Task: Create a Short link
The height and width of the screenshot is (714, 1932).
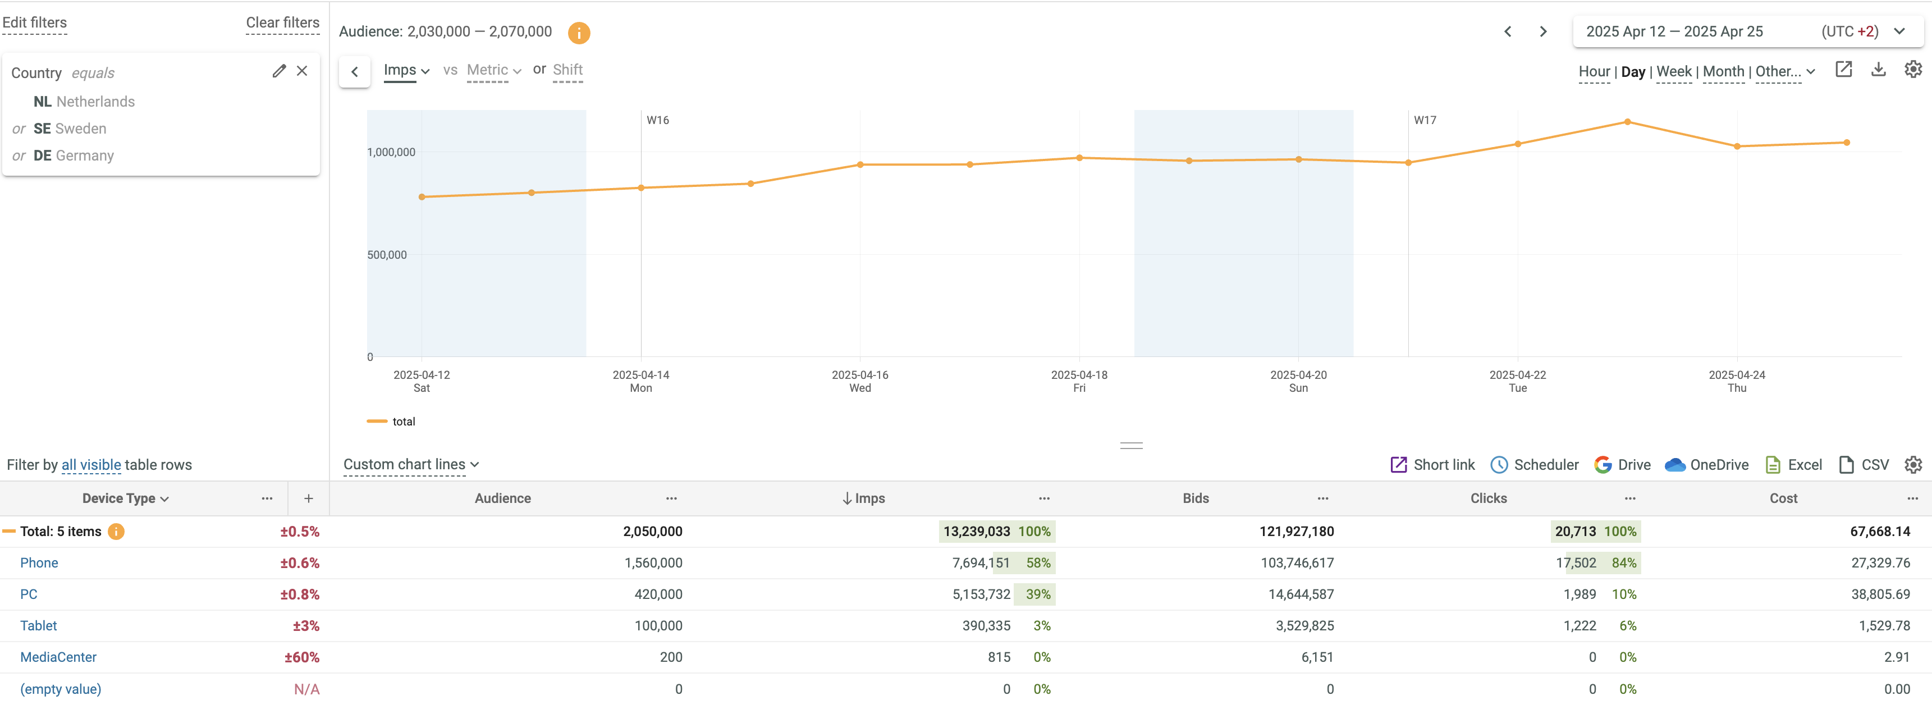Action: pyautogui.click(x=1432, y=465)
